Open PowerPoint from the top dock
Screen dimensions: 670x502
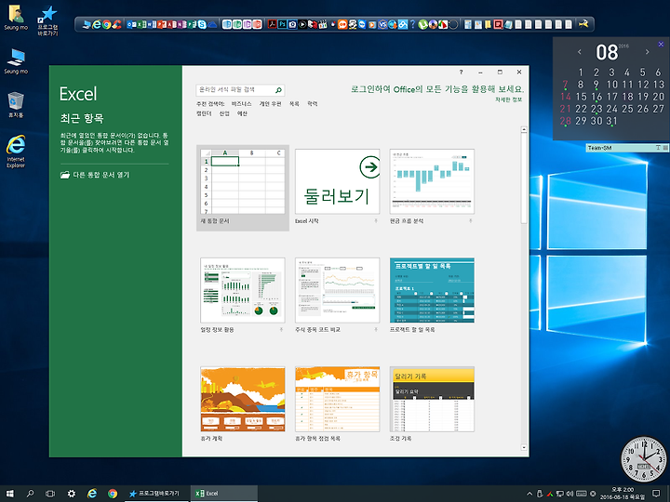(162, 24)
